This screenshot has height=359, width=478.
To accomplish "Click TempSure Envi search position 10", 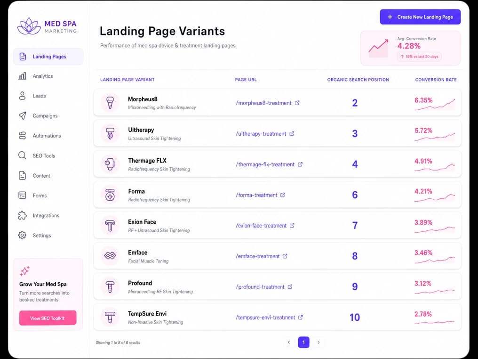I will click(x=355, y=317).
